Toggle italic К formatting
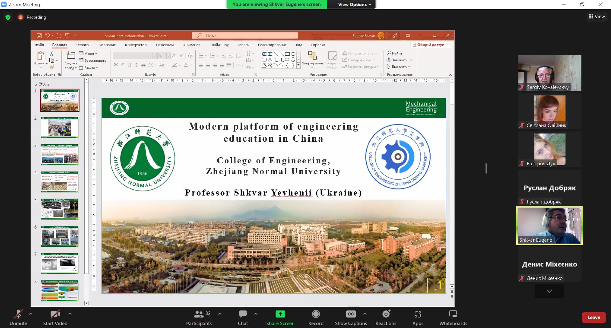Viewport: 611px width, 328px height. [x=123, y=65]
